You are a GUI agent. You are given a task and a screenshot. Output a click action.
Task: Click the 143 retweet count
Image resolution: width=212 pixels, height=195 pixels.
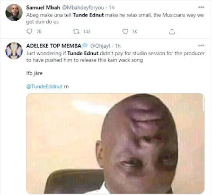point(86,32)
